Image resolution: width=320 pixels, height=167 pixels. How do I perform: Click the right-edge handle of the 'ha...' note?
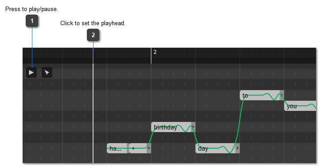click(x=128, y=148)
